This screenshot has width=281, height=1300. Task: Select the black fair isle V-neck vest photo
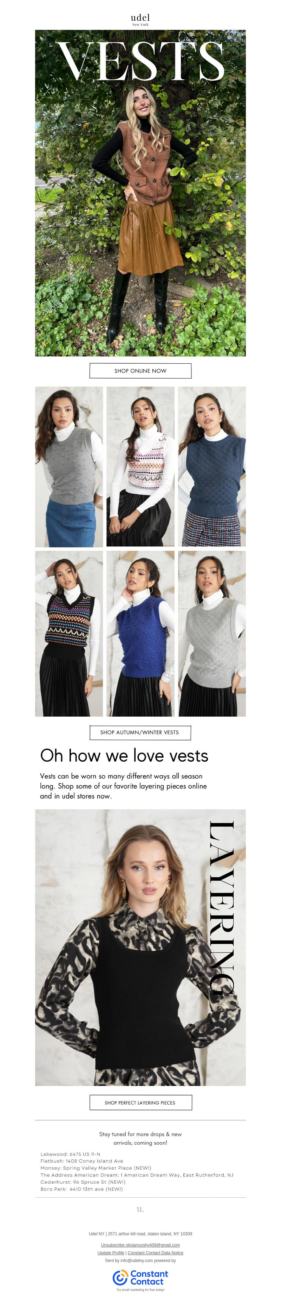pyautogui.click(x=68, y=633)
